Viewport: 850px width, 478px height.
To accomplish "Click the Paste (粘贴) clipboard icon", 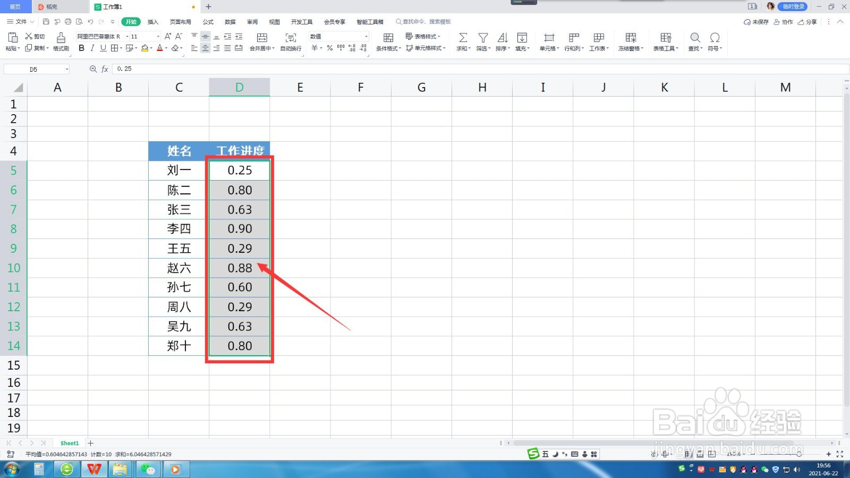I will pyautogui.click(x=13, y=38).
